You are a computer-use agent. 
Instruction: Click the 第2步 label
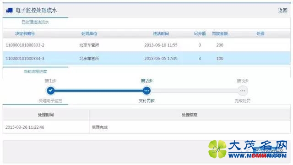[x=146, y=81]
